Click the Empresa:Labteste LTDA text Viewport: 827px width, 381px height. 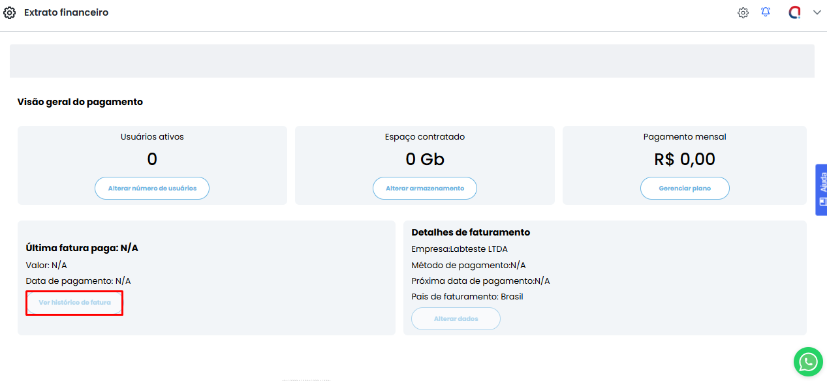[x=460, y=249]
